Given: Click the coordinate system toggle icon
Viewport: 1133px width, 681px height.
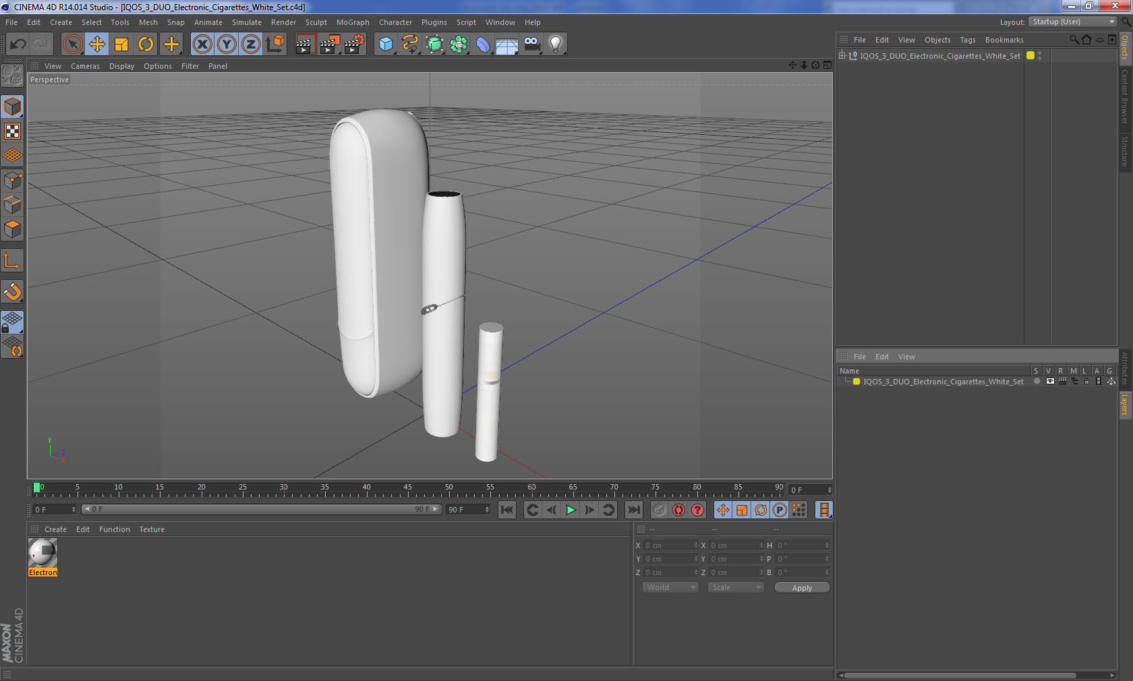Looking at the screenshot, I should 275,45.
